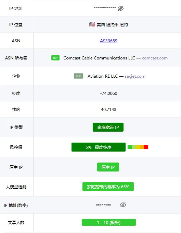Click Comcast Cable Communications LLC text
The width and height of the screenshot is (181, 233).
[99, 58]
